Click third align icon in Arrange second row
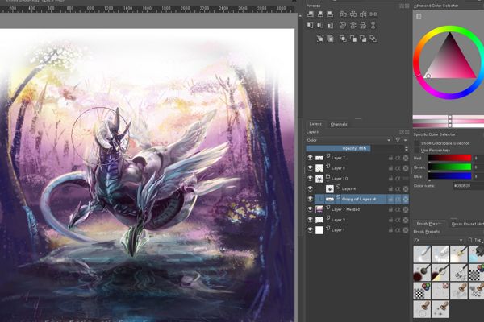Image resolution: width=484 pixels, height=322 pixels. pyautogui.click(x=330, y=25)
